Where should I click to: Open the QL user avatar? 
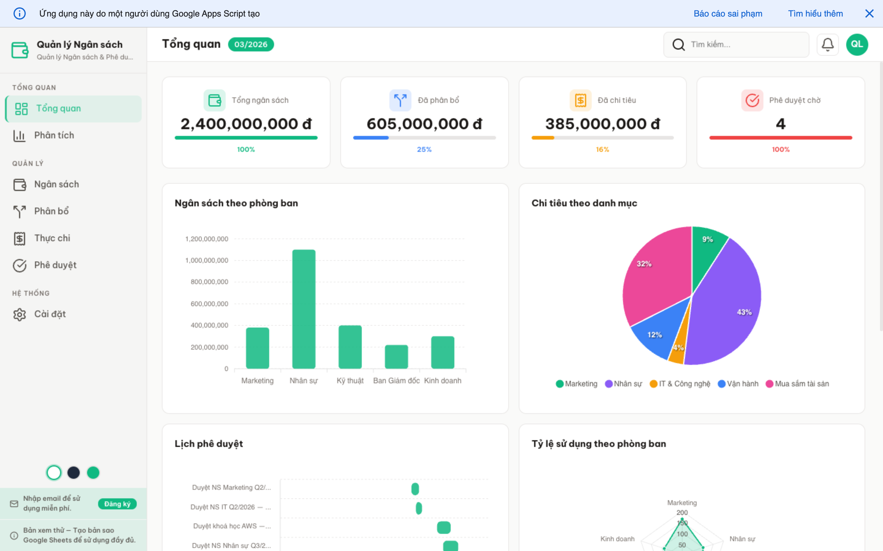tap(857, 44)
